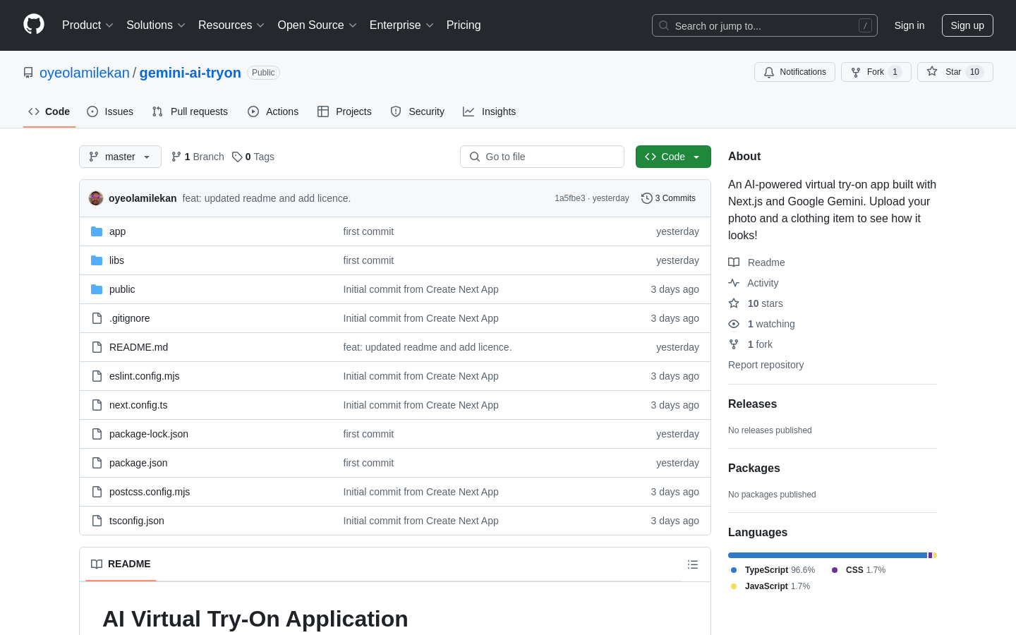Expand the Open Source menu
This screenshot has height=635, width=1016.
[317, 25]
